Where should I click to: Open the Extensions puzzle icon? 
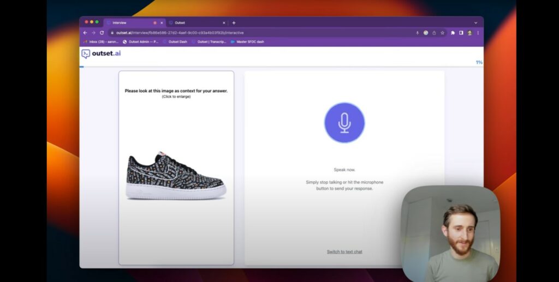click(x=453, y=33)
